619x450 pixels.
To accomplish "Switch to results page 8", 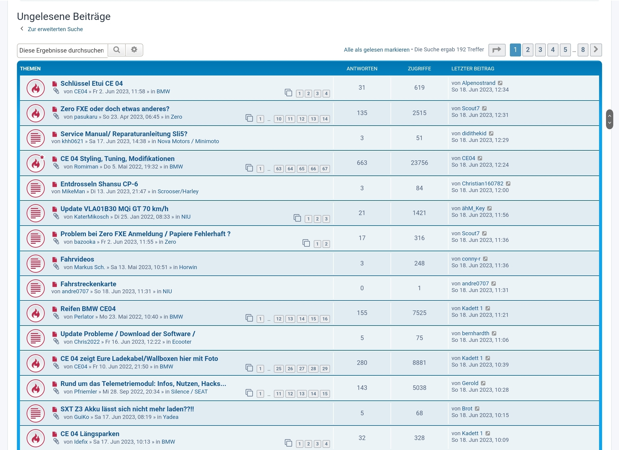I will click(583, 50).
